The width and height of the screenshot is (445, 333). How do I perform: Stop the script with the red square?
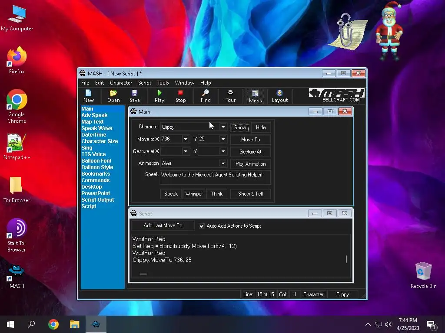180,96
